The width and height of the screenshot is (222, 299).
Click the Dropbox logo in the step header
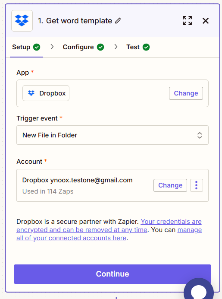(22, 21)
